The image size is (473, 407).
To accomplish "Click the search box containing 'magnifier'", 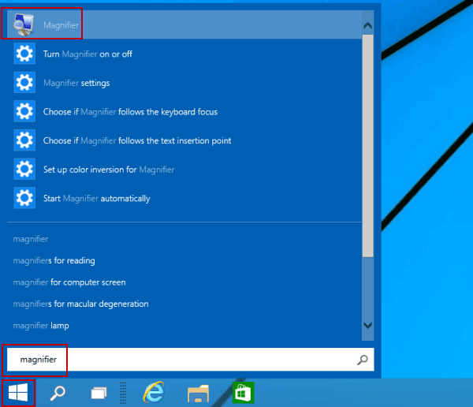I will pos(190,360).
